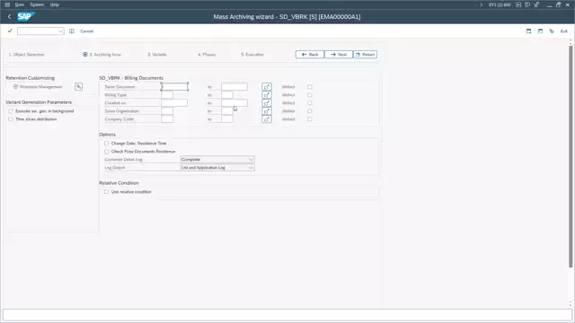The image size is (575, 323).
Task: Click Sales Document from-value field
Action: [174, 87]
